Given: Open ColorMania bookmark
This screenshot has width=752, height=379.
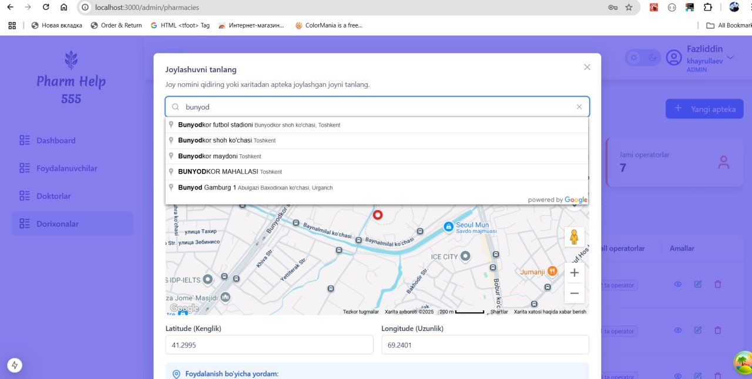Looking at the screenshot, I should click(329, 25).
